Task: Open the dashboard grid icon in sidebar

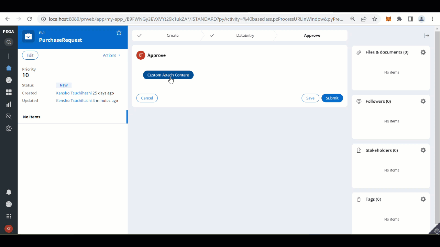Action: pos(9,92)
